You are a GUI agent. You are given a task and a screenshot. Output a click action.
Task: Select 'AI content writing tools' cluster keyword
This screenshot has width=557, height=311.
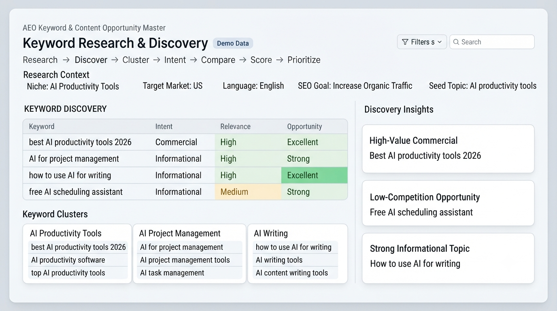(x=296, y=273)
